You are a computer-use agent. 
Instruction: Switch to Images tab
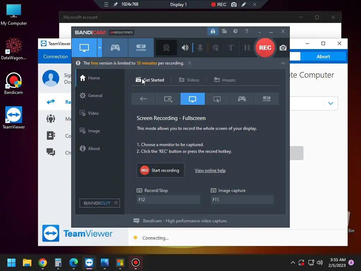point(225,80)
